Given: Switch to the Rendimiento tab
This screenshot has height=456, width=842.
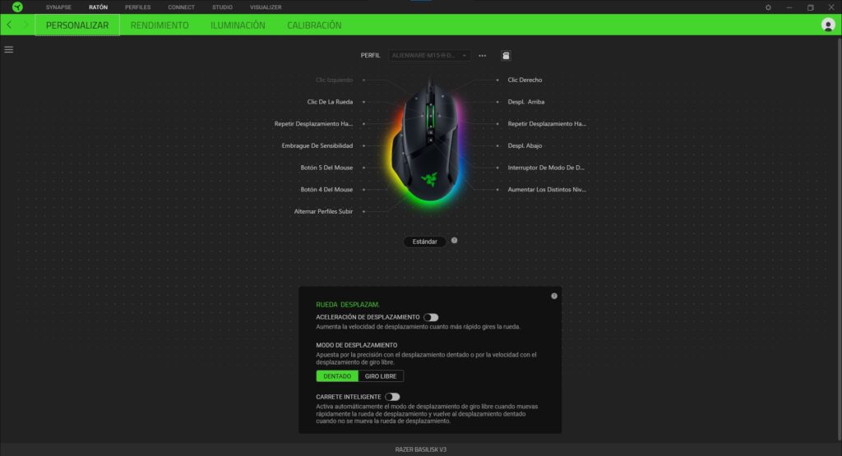Looking at the screenshot, I should (160, 25).
